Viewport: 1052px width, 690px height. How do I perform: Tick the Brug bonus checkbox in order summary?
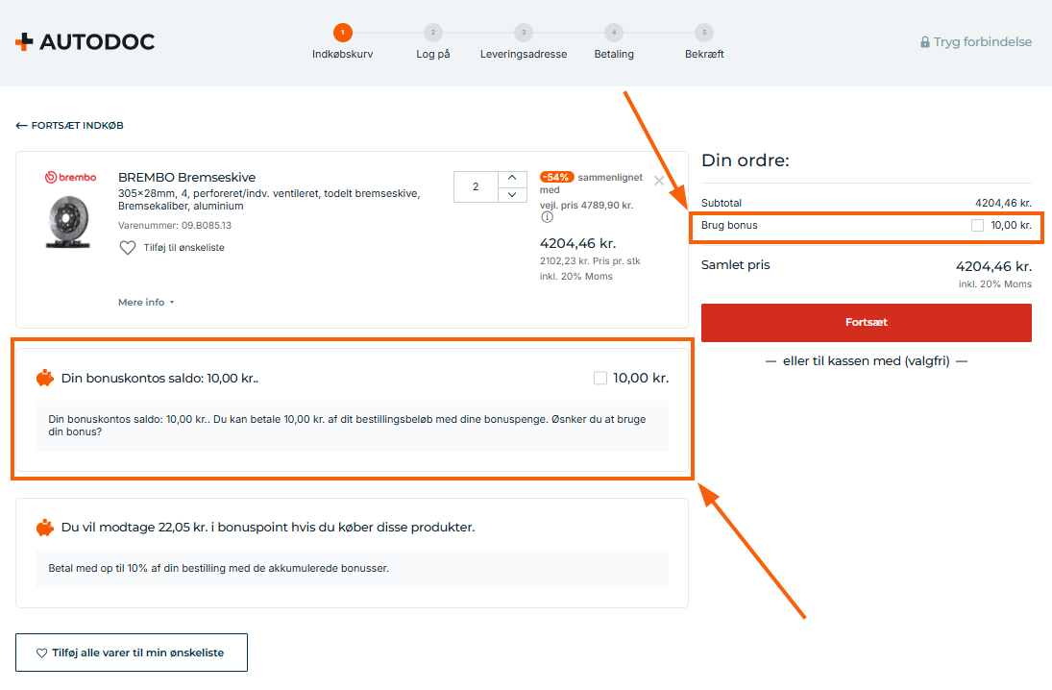pos(977,226)
